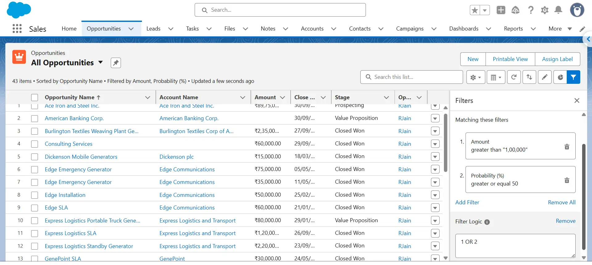This screenshot has width=592, height=265.
Task: Open the List View Controls gear dropdown
Action: pyautogui.click(x=476, y=77)
